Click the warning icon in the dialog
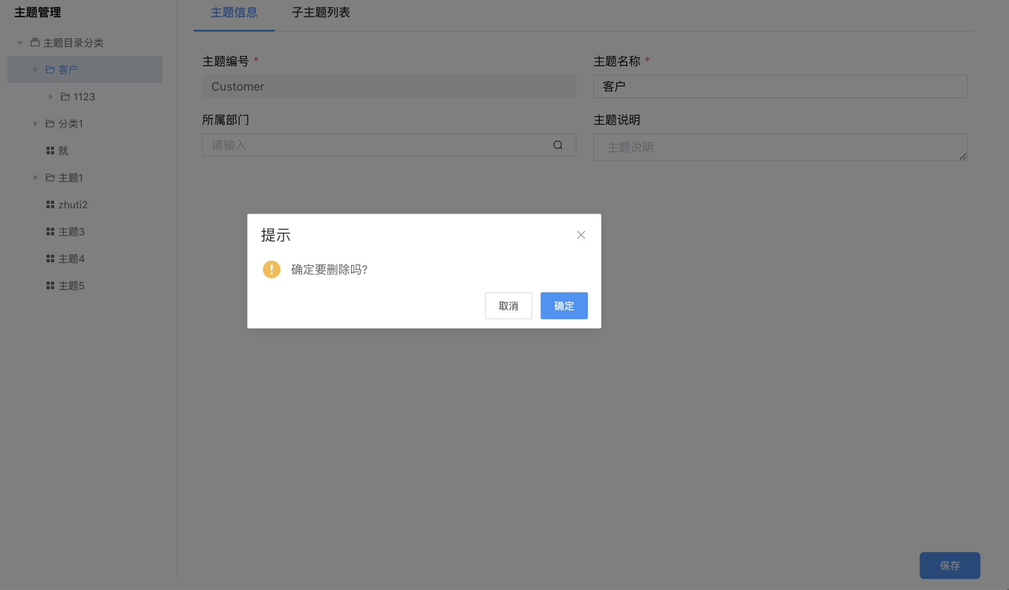 [x=272, y=269]
